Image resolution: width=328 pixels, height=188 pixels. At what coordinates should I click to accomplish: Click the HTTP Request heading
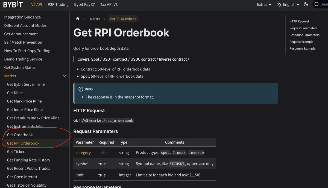point(89,110)
